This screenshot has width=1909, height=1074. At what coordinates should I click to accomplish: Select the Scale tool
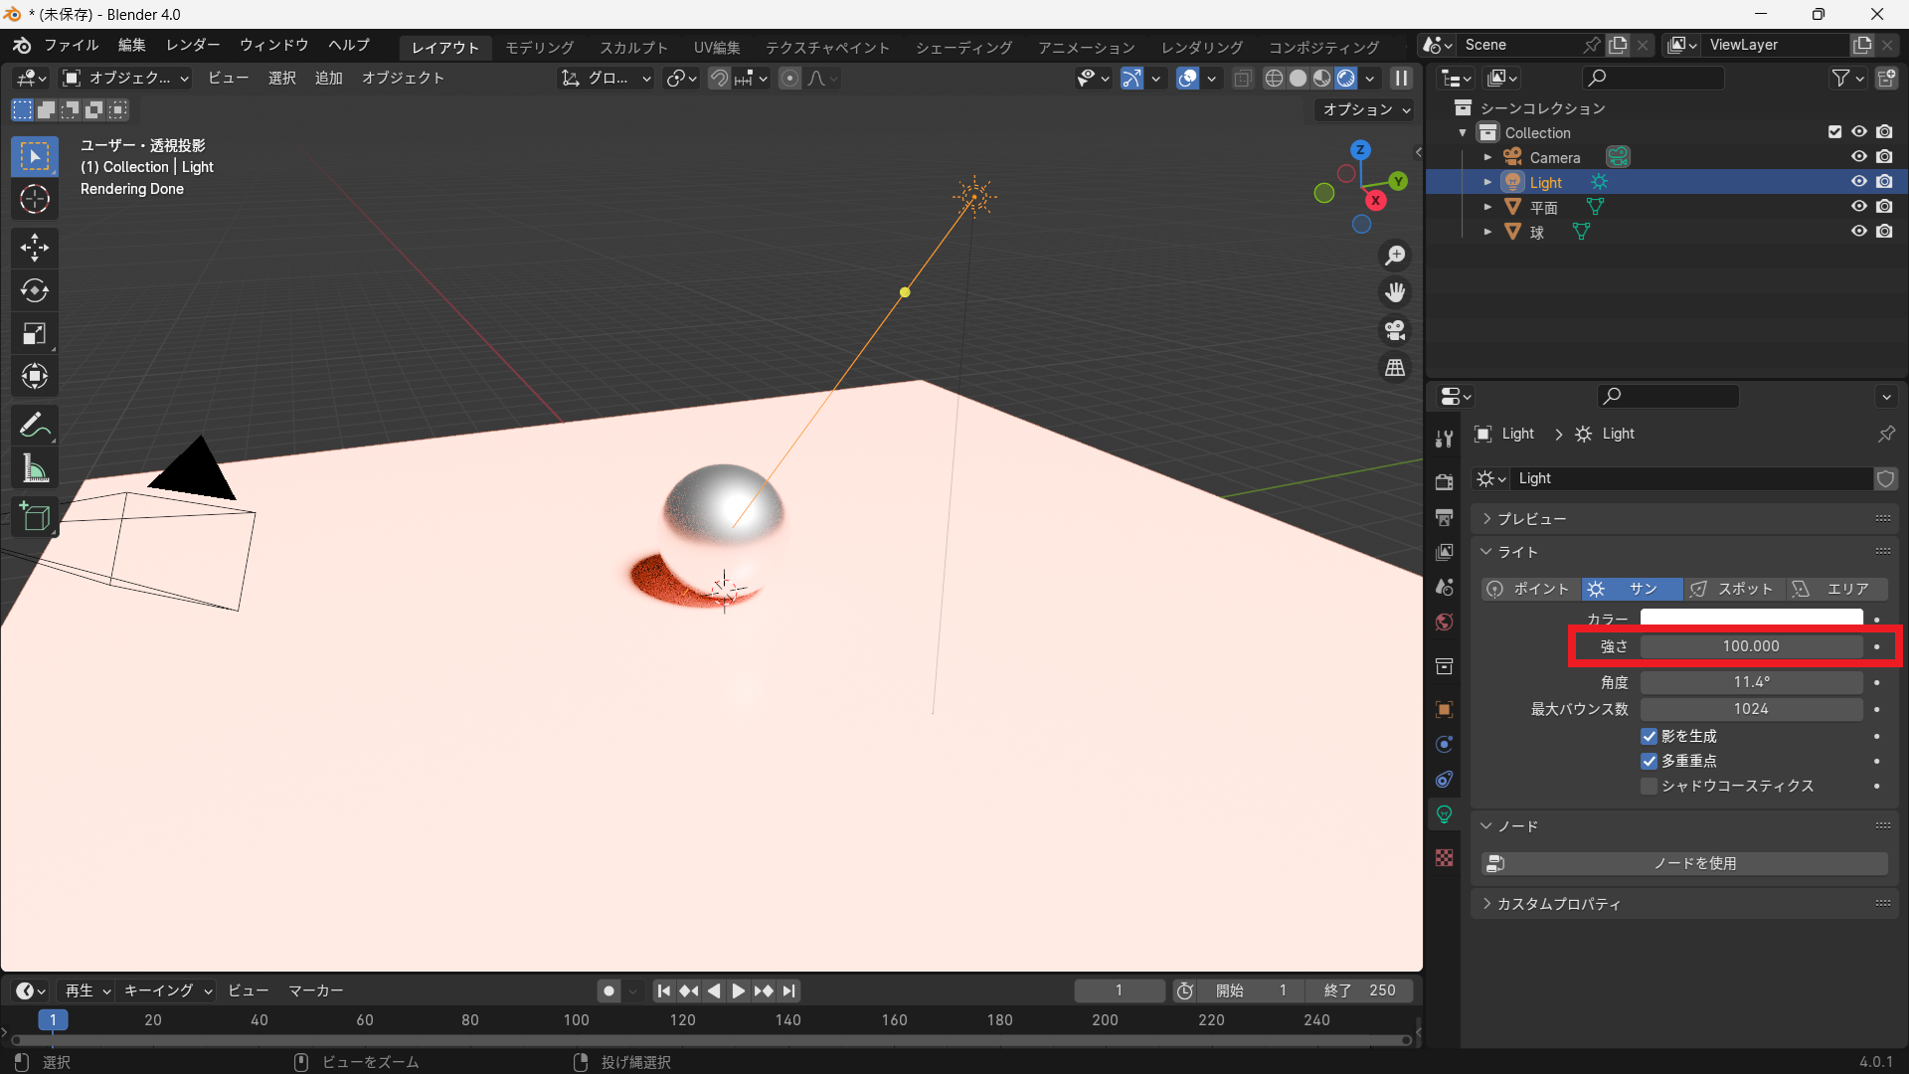[x=35, y=334]
